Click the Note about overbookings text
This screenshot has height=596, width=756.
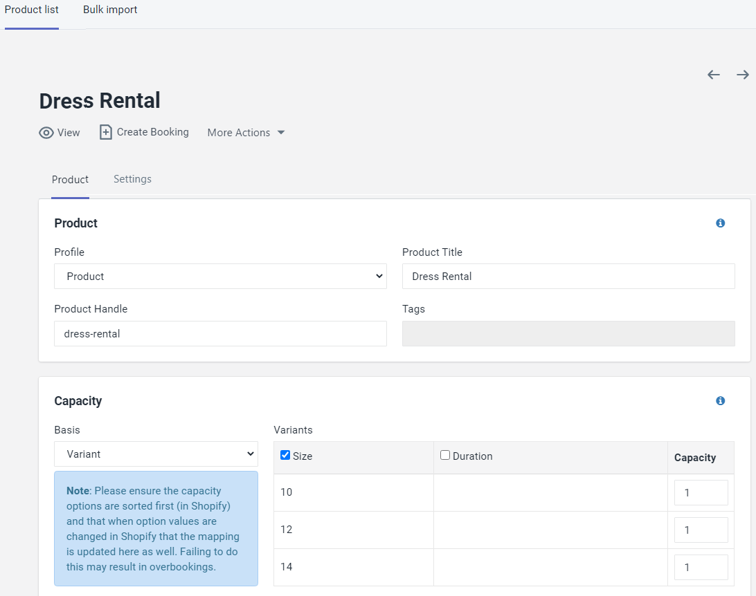pyautogui.click(x=156, y=529)
